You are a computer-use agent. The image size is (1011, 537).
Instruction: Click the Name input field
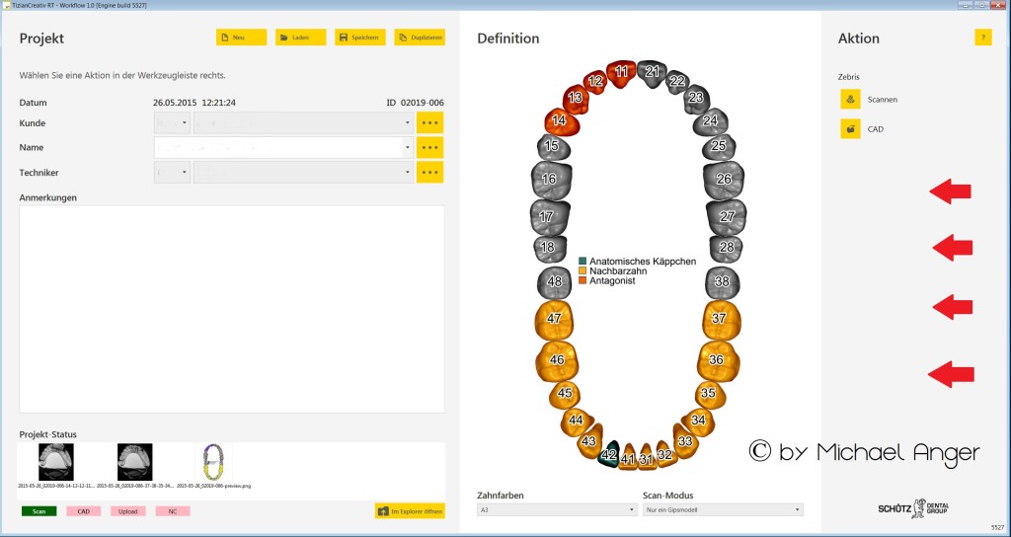[x=278, y=148]
